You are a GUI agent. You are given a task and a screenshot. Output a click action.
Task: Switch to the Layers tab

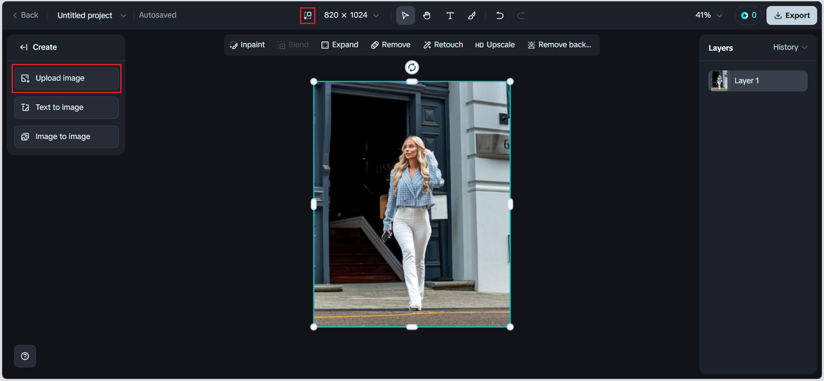pyautogui.click(x=720, y=48)
